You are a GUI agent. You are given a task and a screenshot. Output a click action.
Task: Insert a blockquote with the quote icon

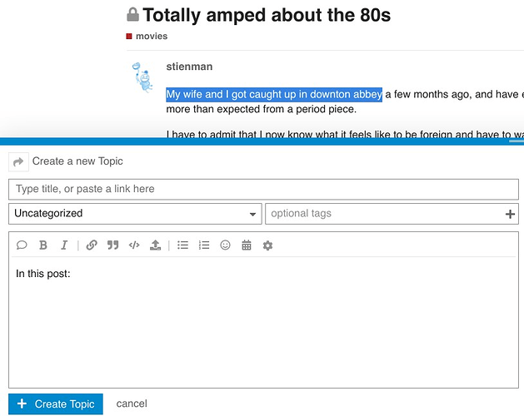tap(113, 245)
